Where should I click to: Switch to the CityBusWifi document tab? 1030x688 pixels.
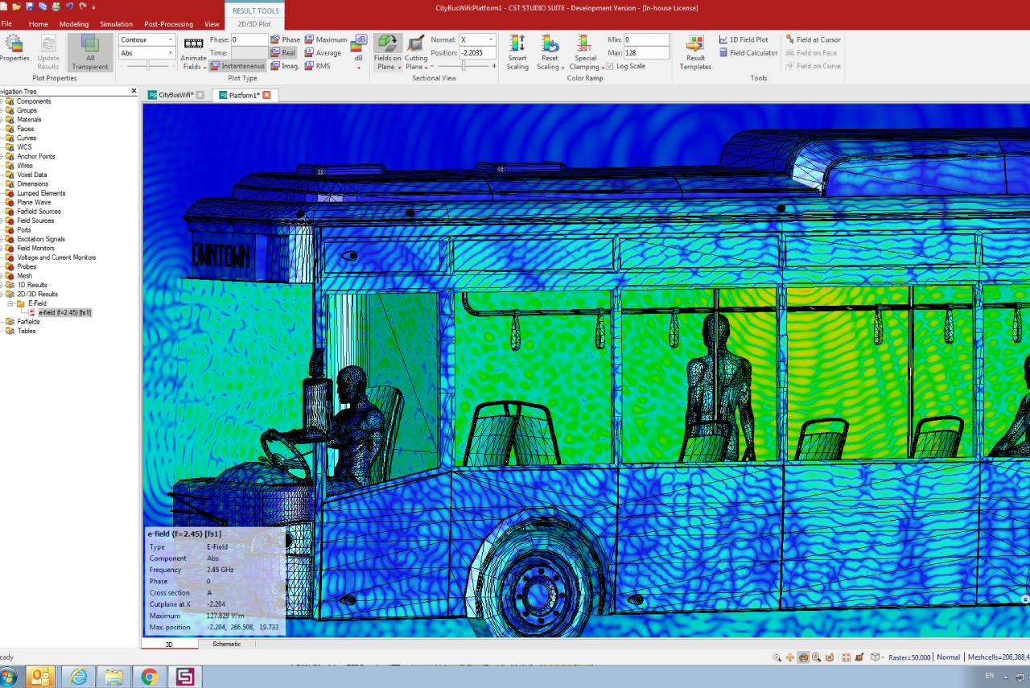tap(171, 95)
